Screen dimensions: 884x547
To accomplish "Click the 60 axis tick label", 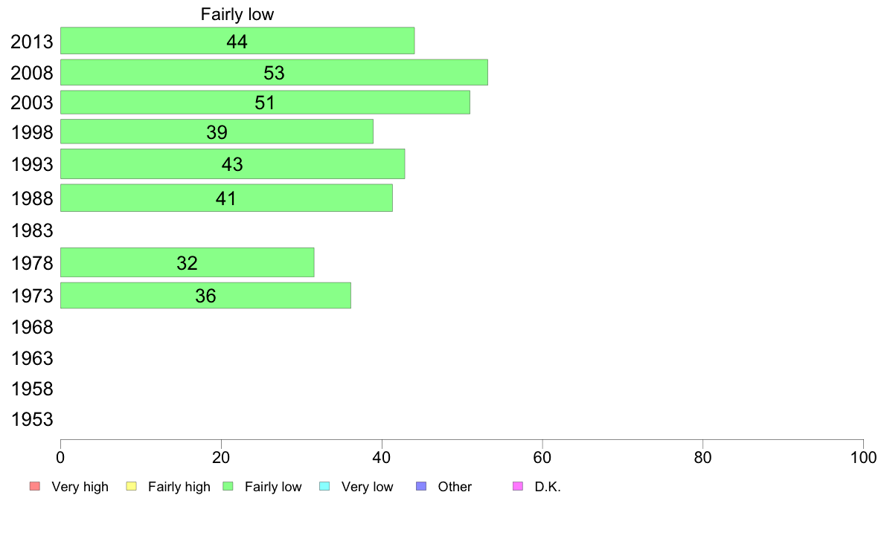I will 542,457.
